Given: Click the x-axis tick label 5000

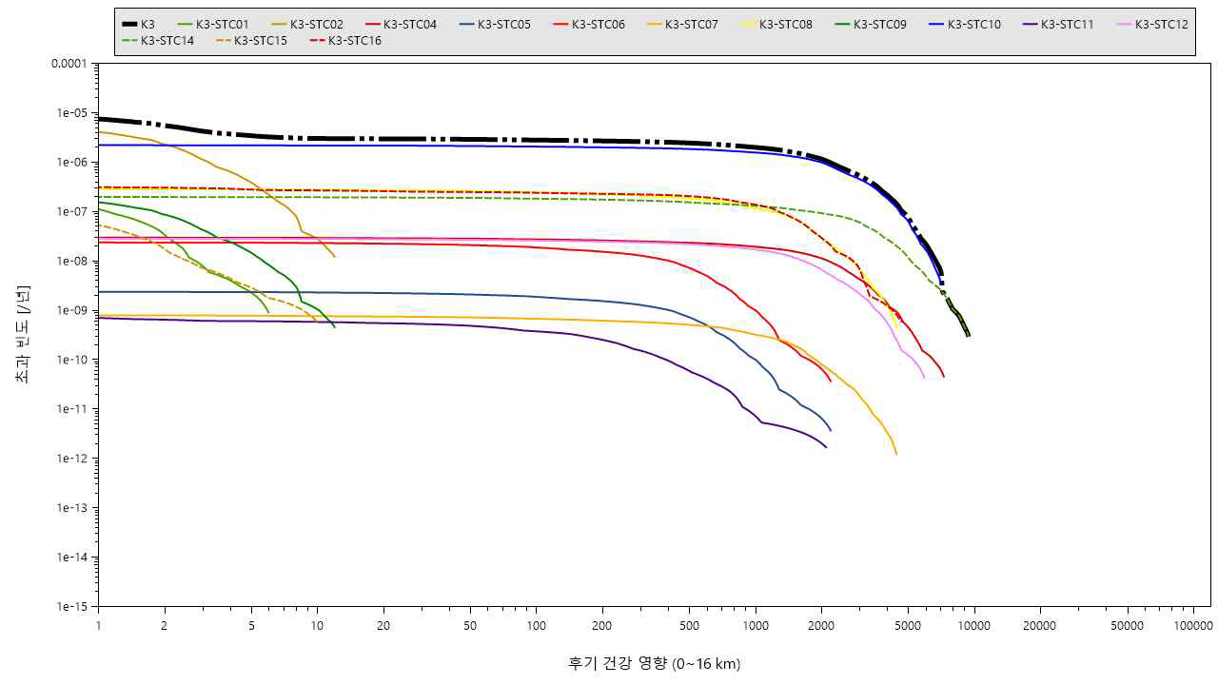Looking at the screenshot, I should point(909,625).
